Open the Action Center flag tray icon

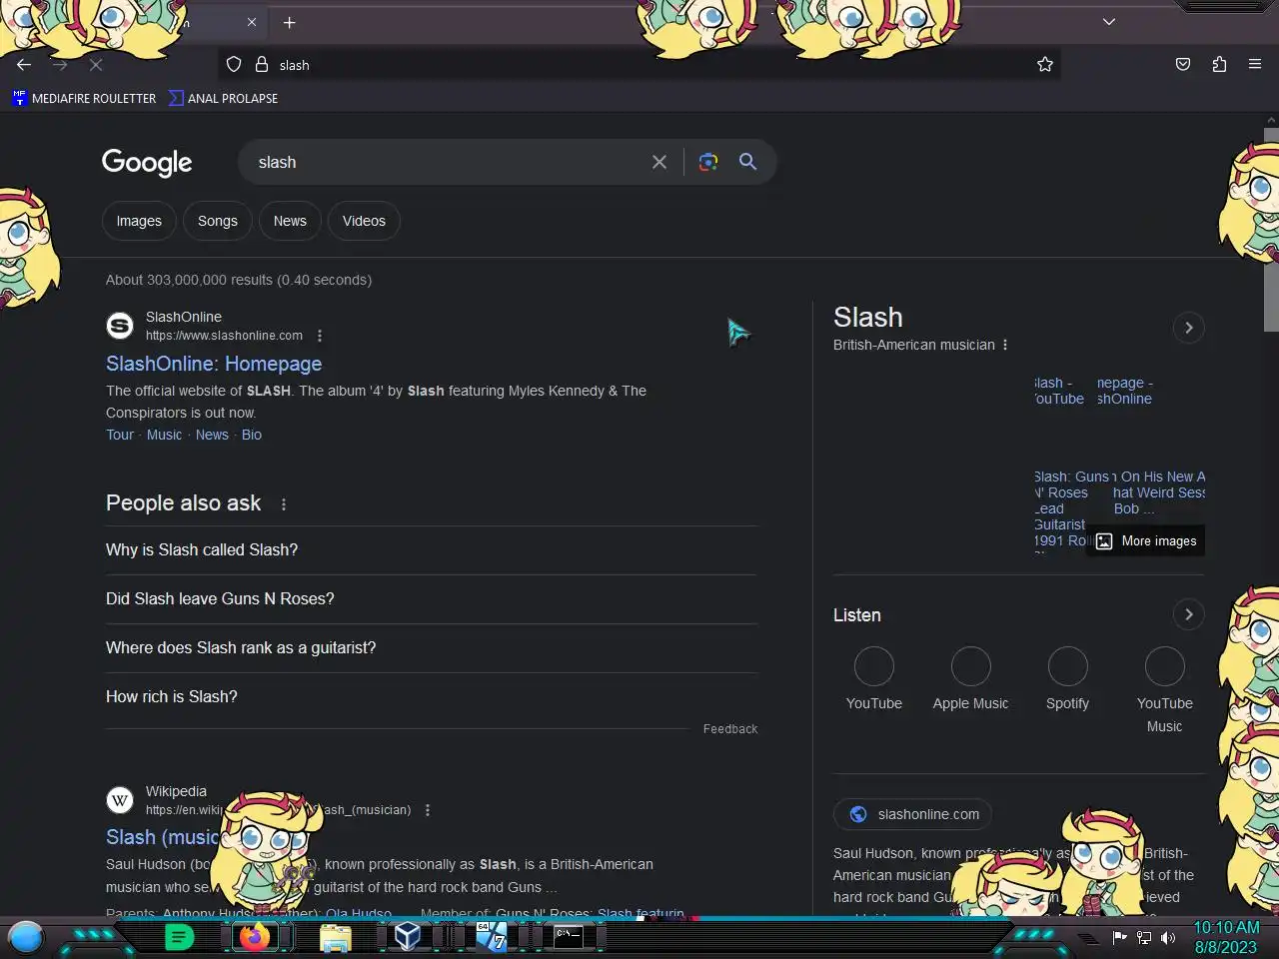coord(1119,937)
